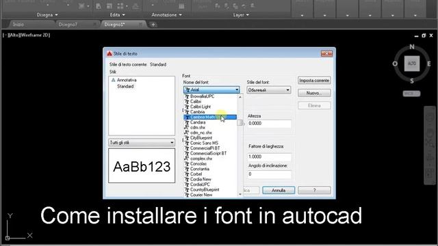Click the N direction on compass
This screenshot has height=246, width=438.
[x=412, y=47]
